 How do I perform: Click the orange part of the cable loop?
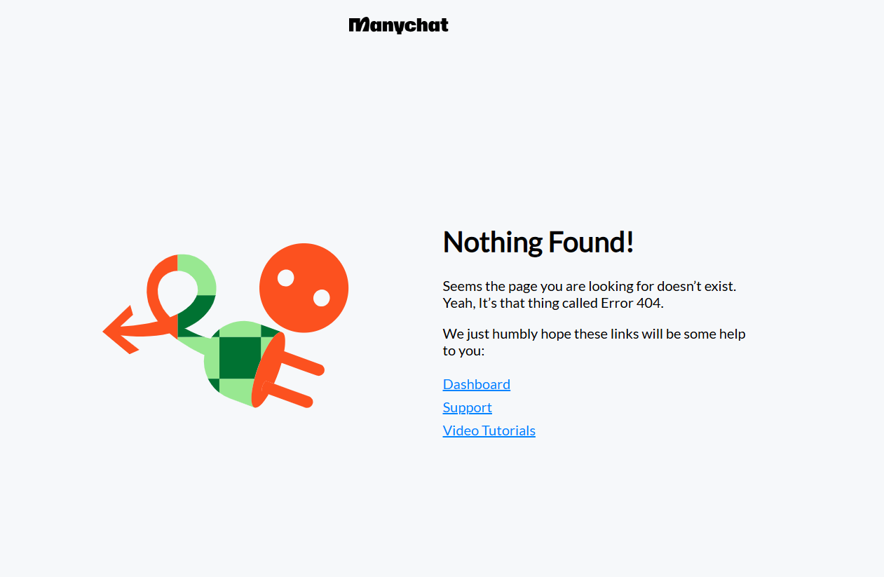click(x=159, y=284)
